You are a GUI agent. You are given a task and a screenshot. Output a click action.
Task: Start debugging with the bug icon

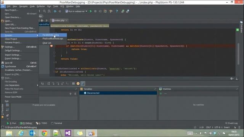pos(95,11)
